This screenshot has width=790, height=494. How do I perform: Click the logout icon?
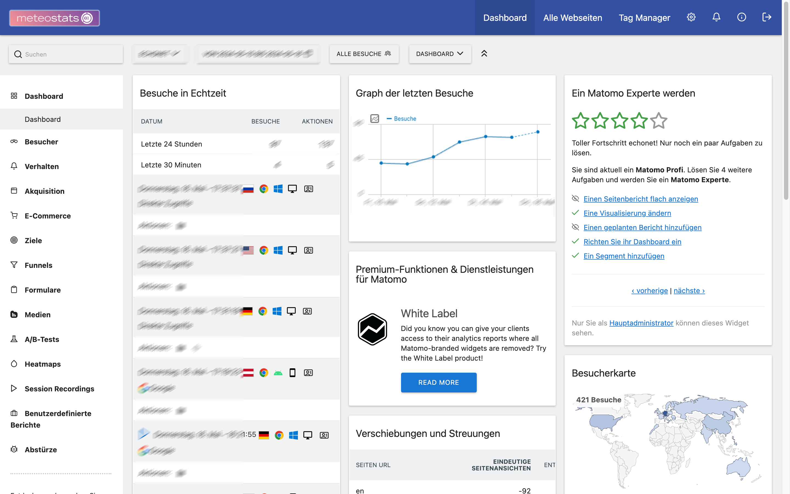tap(766, 17)
